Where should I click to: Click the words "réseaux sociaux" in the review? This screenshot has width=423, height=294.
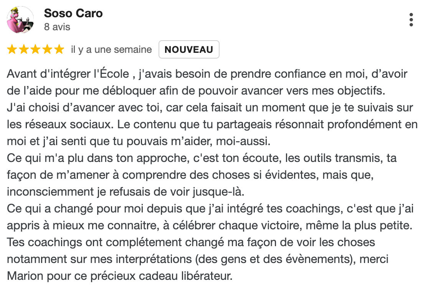(x=68, y=124)
